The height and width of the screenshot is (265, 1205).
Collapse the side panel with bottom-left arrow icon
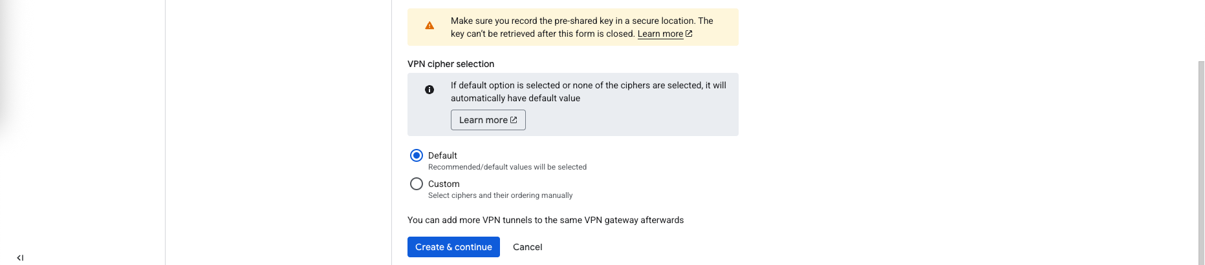[x=20, y=258]
